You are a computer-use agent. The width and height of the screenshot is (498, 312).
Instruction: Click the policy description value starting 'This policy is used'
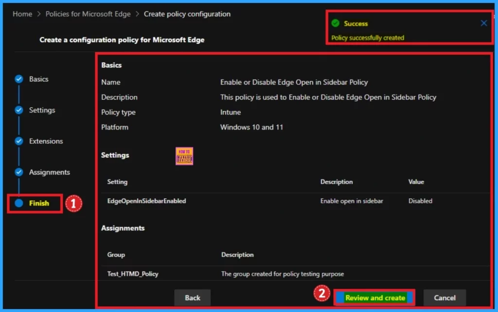(x=328, y=97)
